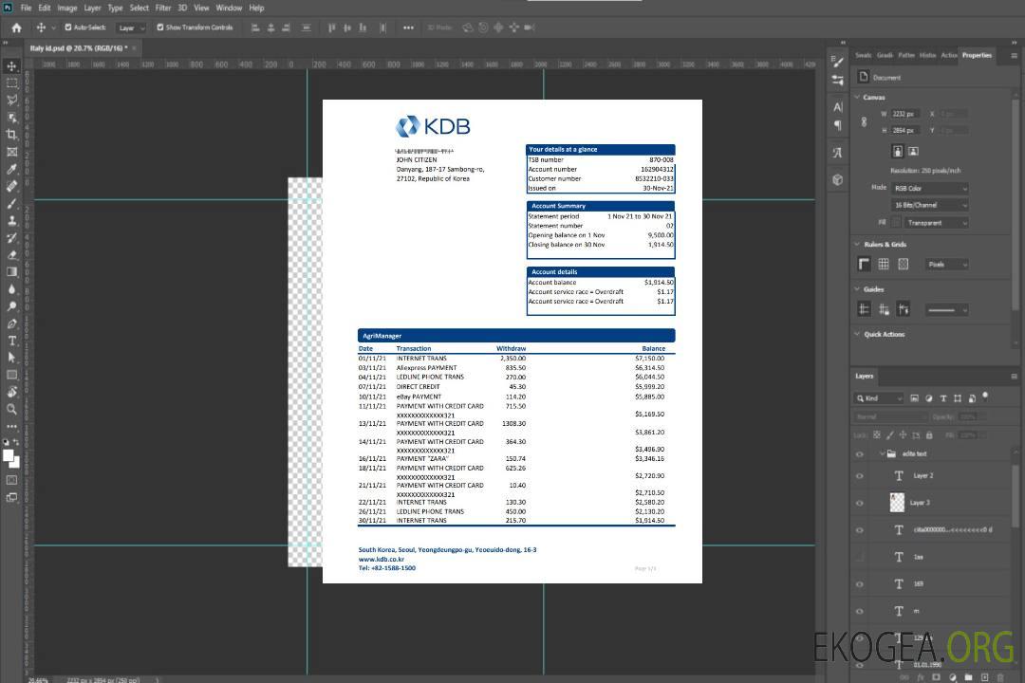Click the canvas Fill color swatch
1025x683 pixels.
(896, 223)
